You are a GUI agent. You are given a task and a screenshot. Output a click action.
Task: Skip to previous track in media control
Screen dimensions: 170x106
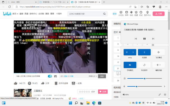pyautogui.click(x=136, y=39)
